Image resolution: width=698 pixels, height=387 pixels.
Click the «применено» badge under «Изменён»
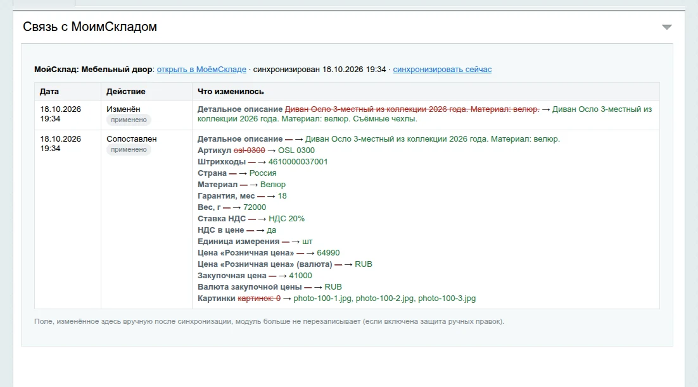pos(129,120)
